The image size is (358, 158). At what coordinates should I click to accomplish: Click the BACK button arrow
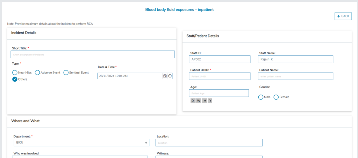(339, 16)
